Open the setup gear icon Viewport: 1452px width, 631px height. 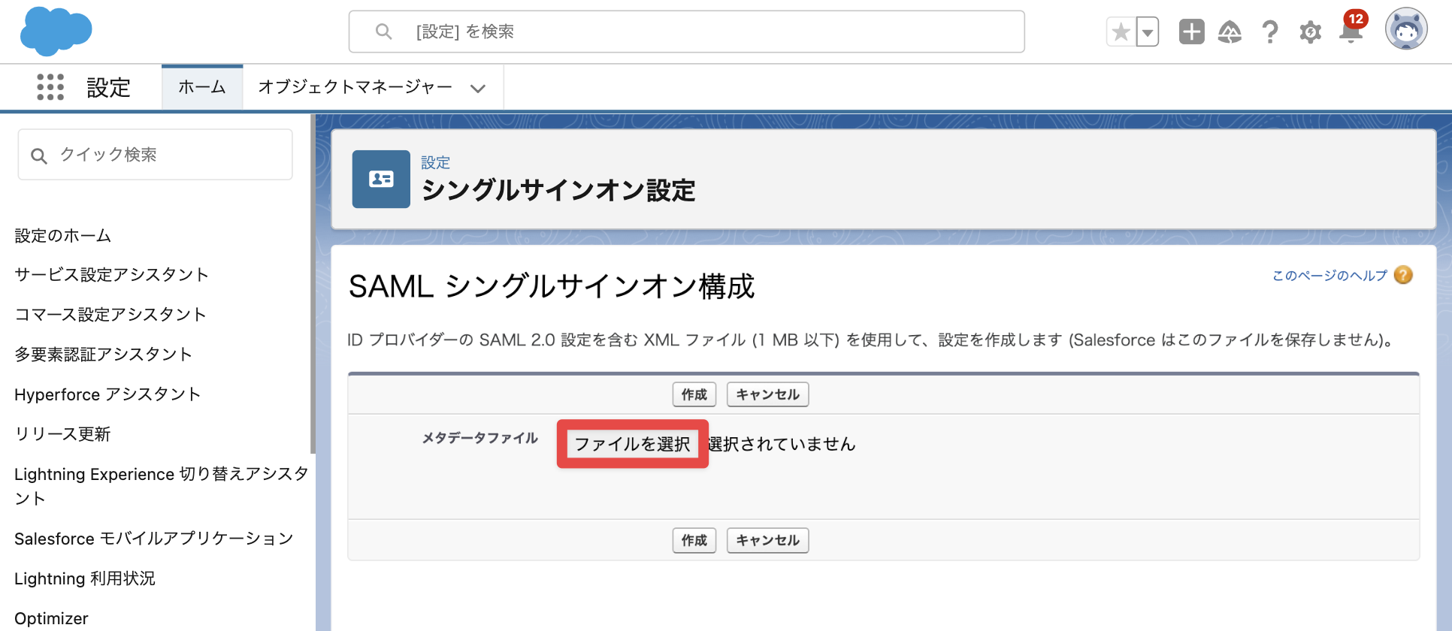1310,32
